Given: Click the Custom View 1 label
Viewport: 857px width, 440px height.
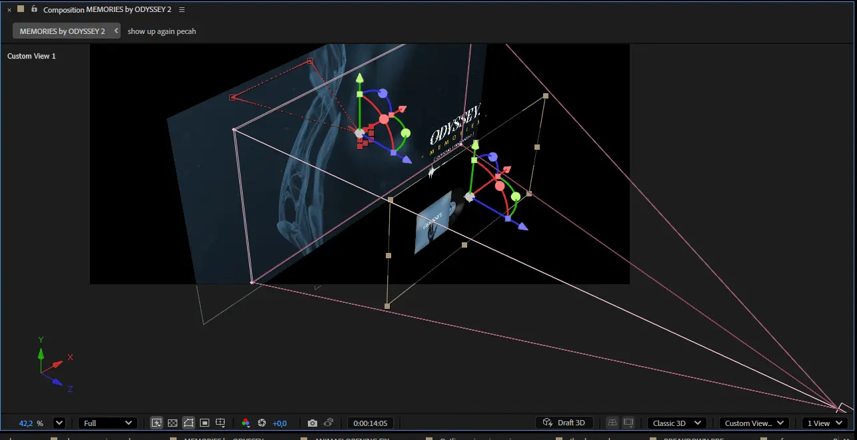Looking at the screenshot, I should (x=31, y=56).
